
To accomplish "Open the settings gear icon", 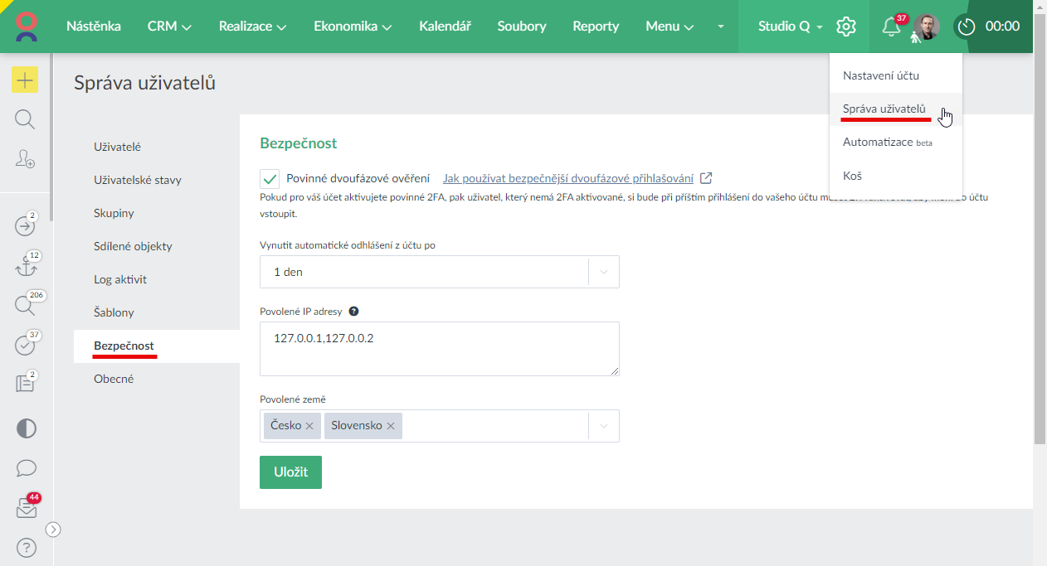I will point(845,27).
